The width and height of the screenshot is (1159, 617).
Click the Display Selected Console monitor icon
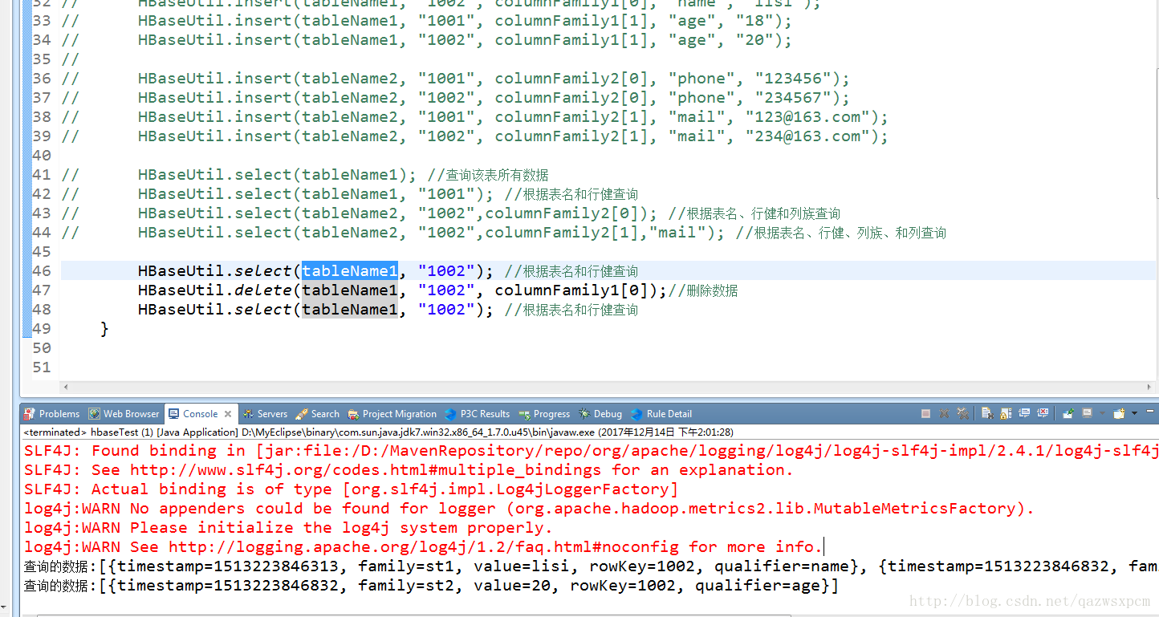[x=1087, y=413]
